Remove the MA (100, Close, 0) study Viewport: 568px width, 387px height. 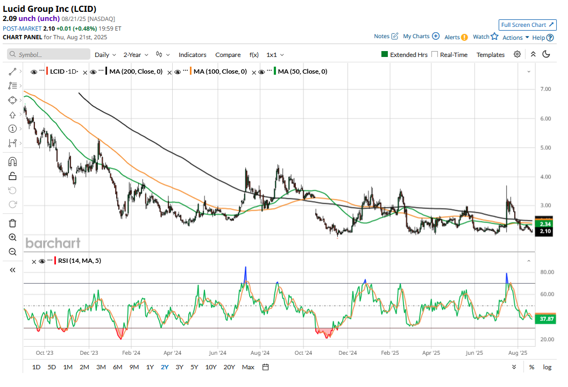pyautogui.click(x=169, y=73)
